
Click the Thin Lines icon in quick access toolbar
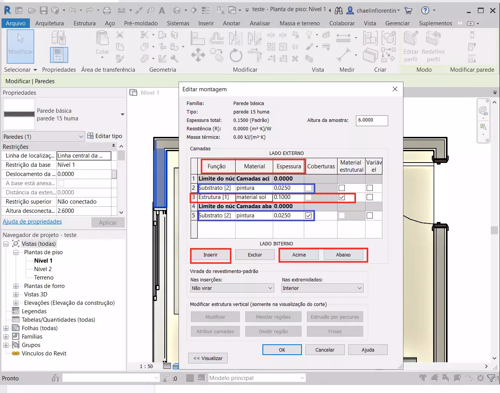pyautogui.click(x=206, y=10)
